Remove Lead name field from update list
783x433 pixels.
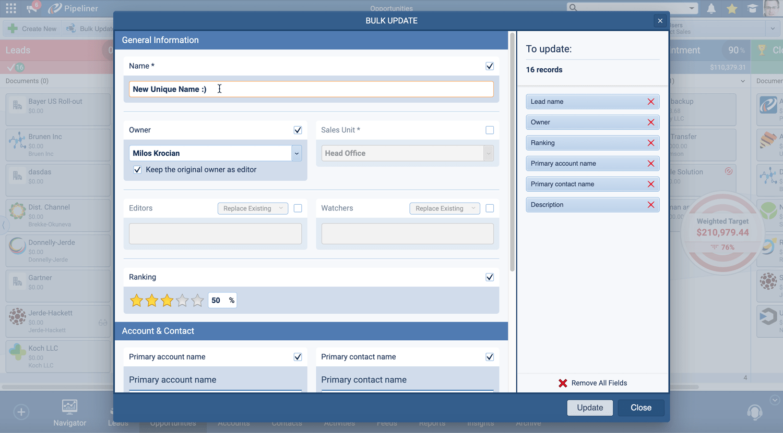click(650, 102)
